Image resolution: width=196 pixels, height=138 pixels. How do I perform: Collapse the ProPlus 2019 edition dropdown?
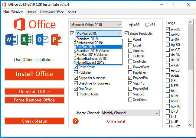tap(99, 34)
